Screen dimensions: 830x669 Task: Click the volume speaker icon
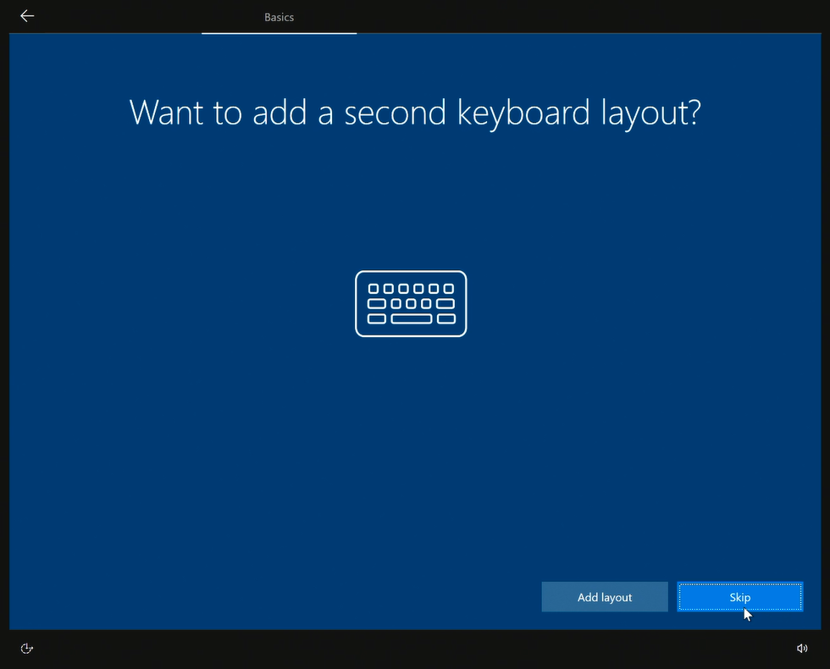click(x=802, y=649)
